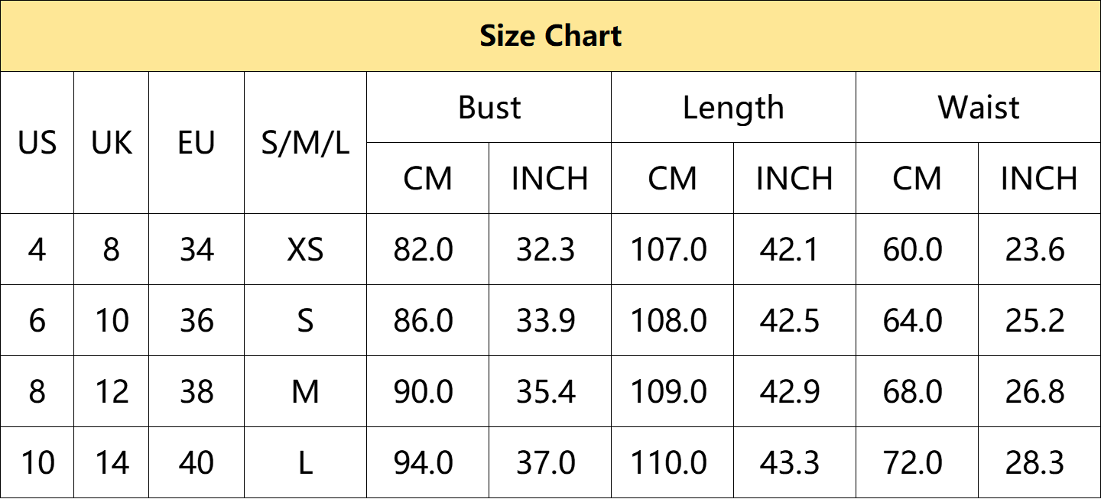This screenshot has height=499, width=1101.
Task: Select the L size cell
Action: tap(306, 463)
